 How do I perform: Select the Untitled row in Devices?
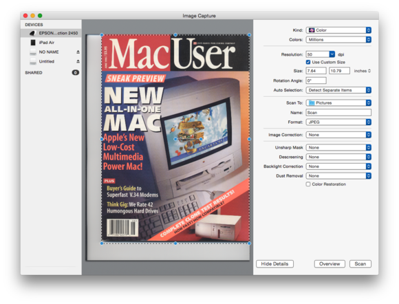51,61
